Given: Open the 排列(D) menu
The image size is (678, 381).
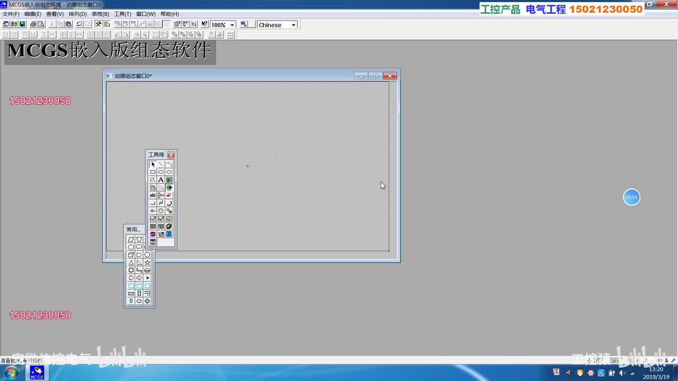Looking at the screenshot, I should [x=78, y=14].
